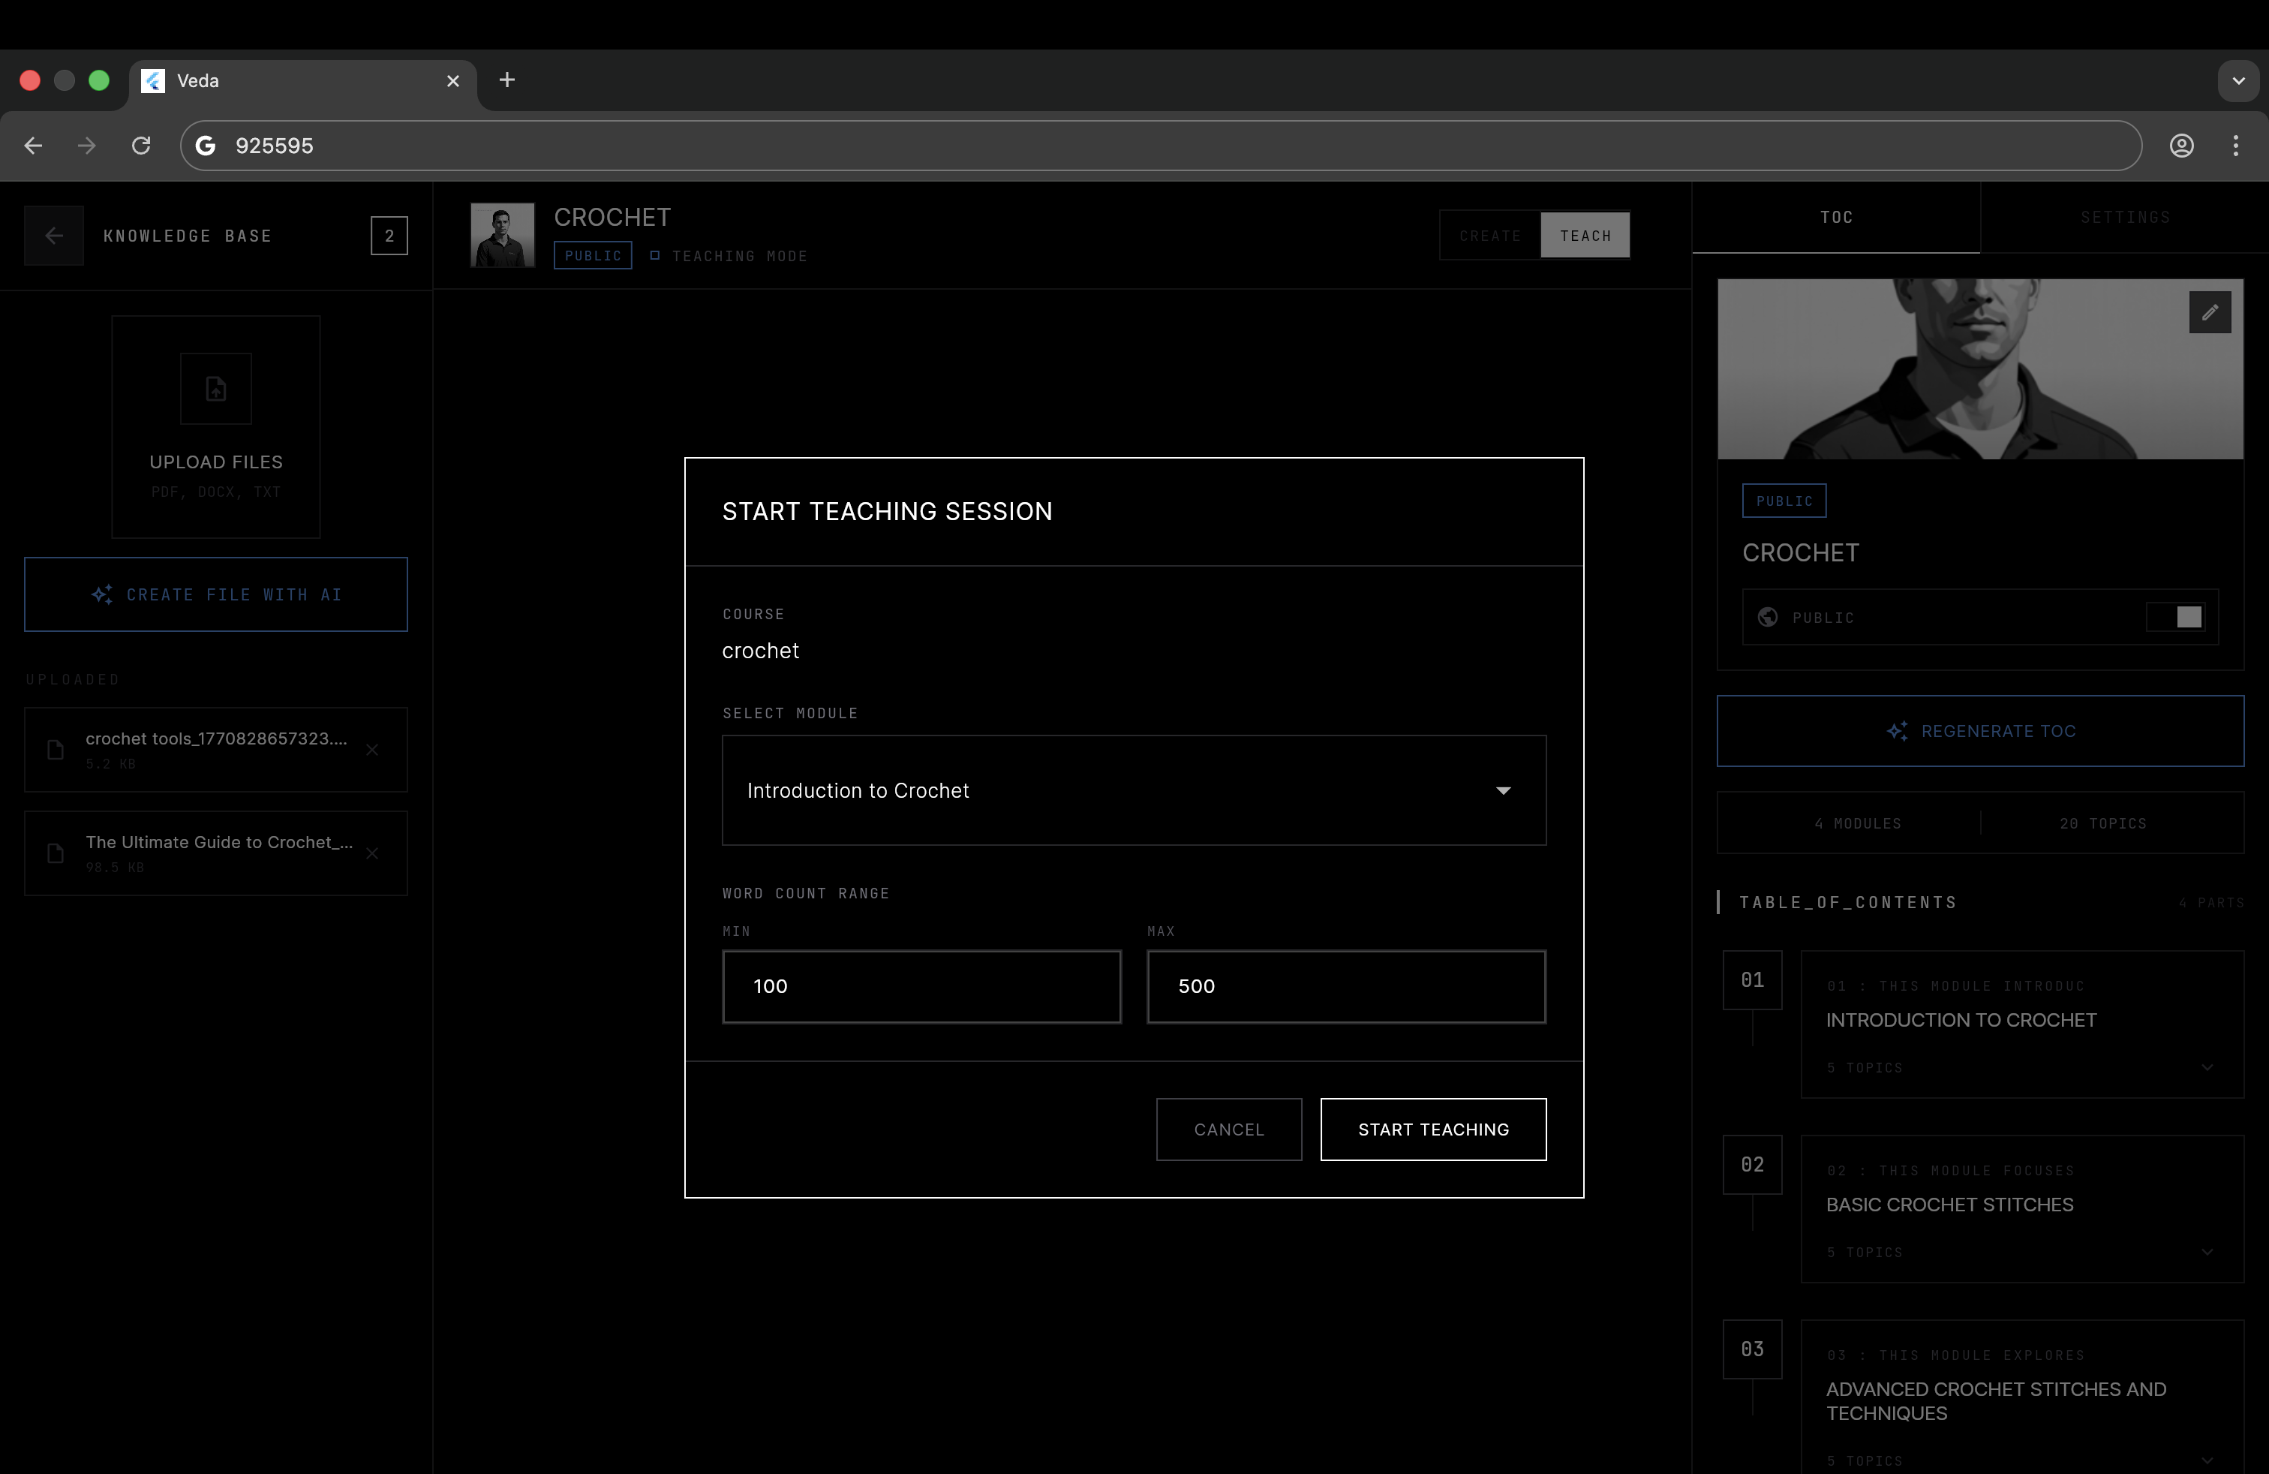Screen dimensions: 2269x1474
Task: Click the pencil edit icon on course image
Action: [2209, 313]
